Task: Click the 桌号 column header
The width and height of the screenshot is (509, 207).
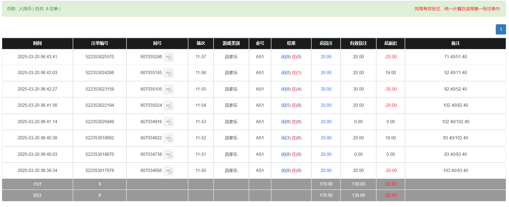Action: pos(260,43)
